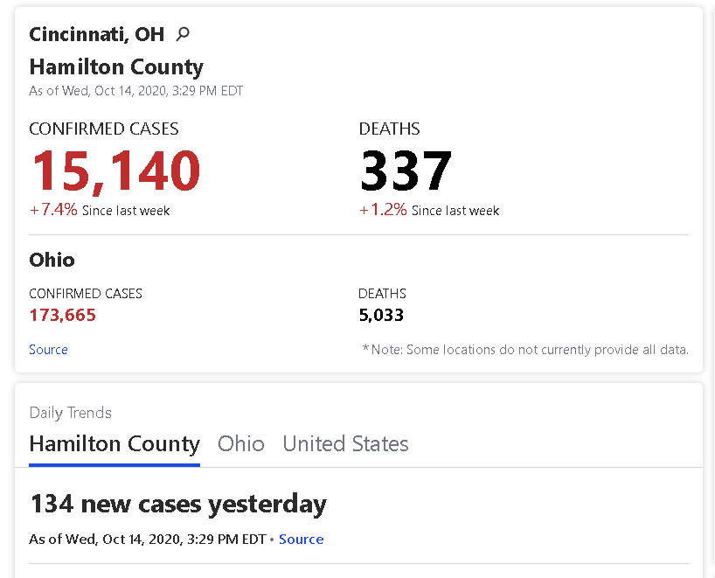Screen dimensions: 715x578
Task: Click the 15,140 confirmed cases number
Action: (115, 171)
